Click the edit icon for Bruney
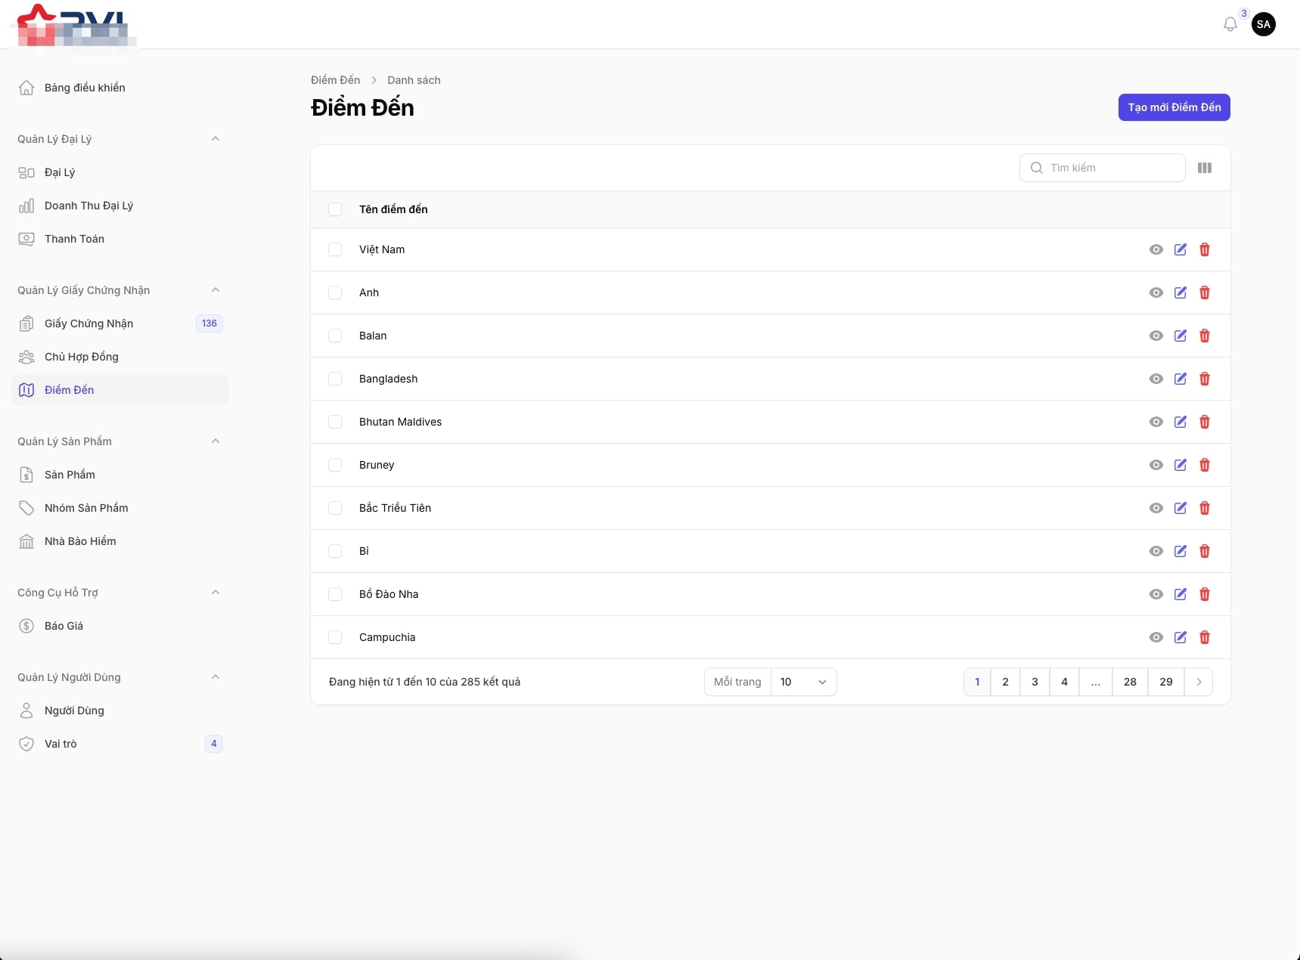 coord(1180,465)
